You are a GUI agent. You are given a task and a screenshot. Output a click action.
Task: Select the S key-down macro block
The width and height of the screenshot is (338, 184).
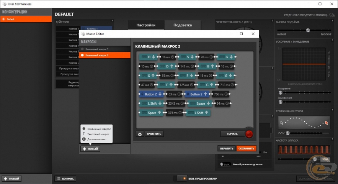coord(187,57)
